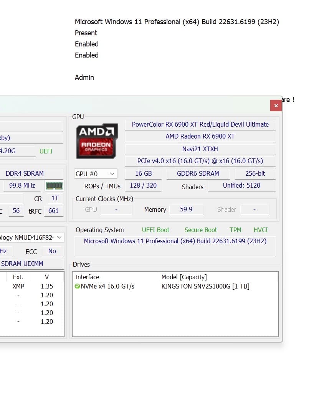Image resolution: width=319 pixels, height=399 pixels.
Task: Click the timing value 56
Action: coord(16,211)
